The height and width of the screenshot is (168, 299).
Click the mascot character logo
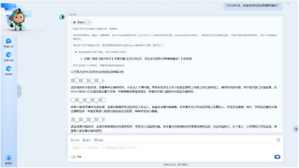17,19
